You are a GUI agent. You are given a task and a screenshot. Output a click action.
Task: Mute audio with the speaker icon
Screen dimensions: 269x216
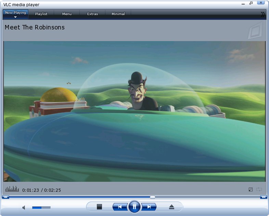[x=24, y=207]
